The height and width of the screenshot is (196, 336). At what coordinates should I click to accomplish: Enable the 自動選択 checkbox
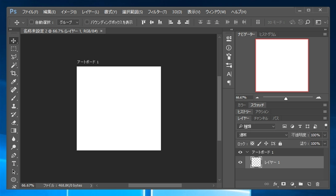point(31,22)
